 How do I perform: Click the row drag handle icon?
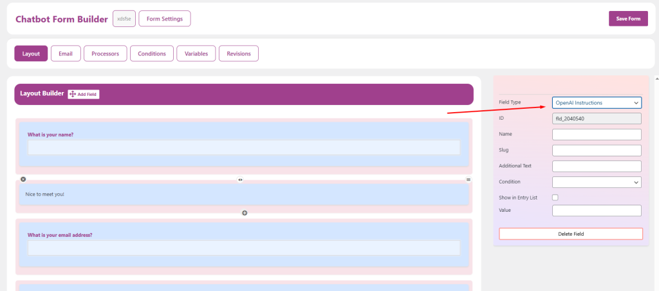[x=469, y=179]
